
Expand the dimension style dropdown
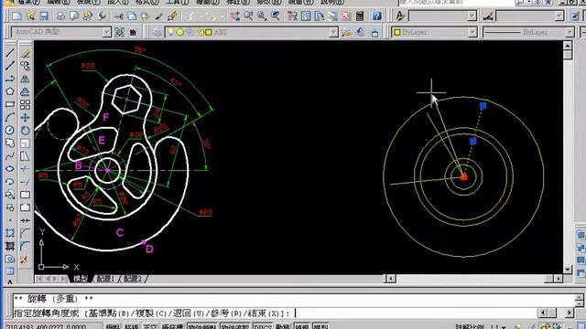coord(559,16)
